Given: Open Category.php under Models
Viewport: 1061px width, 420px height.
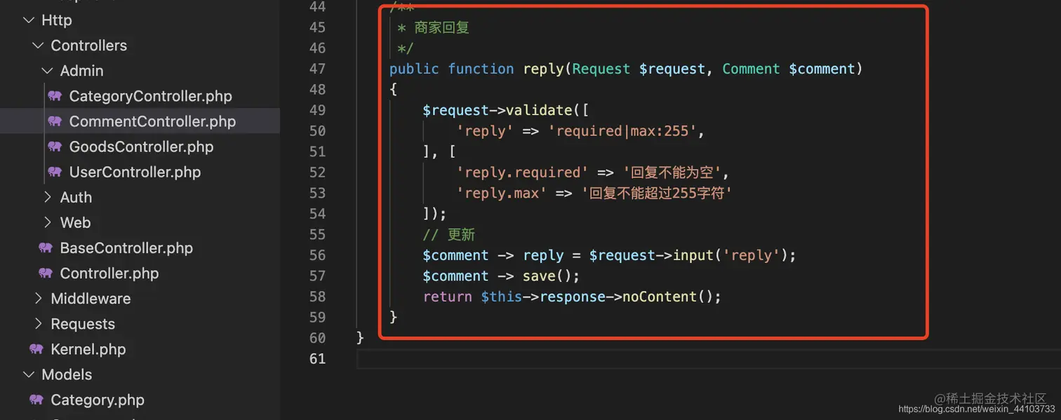Looking at the screenshot, I should pos(98,400).
